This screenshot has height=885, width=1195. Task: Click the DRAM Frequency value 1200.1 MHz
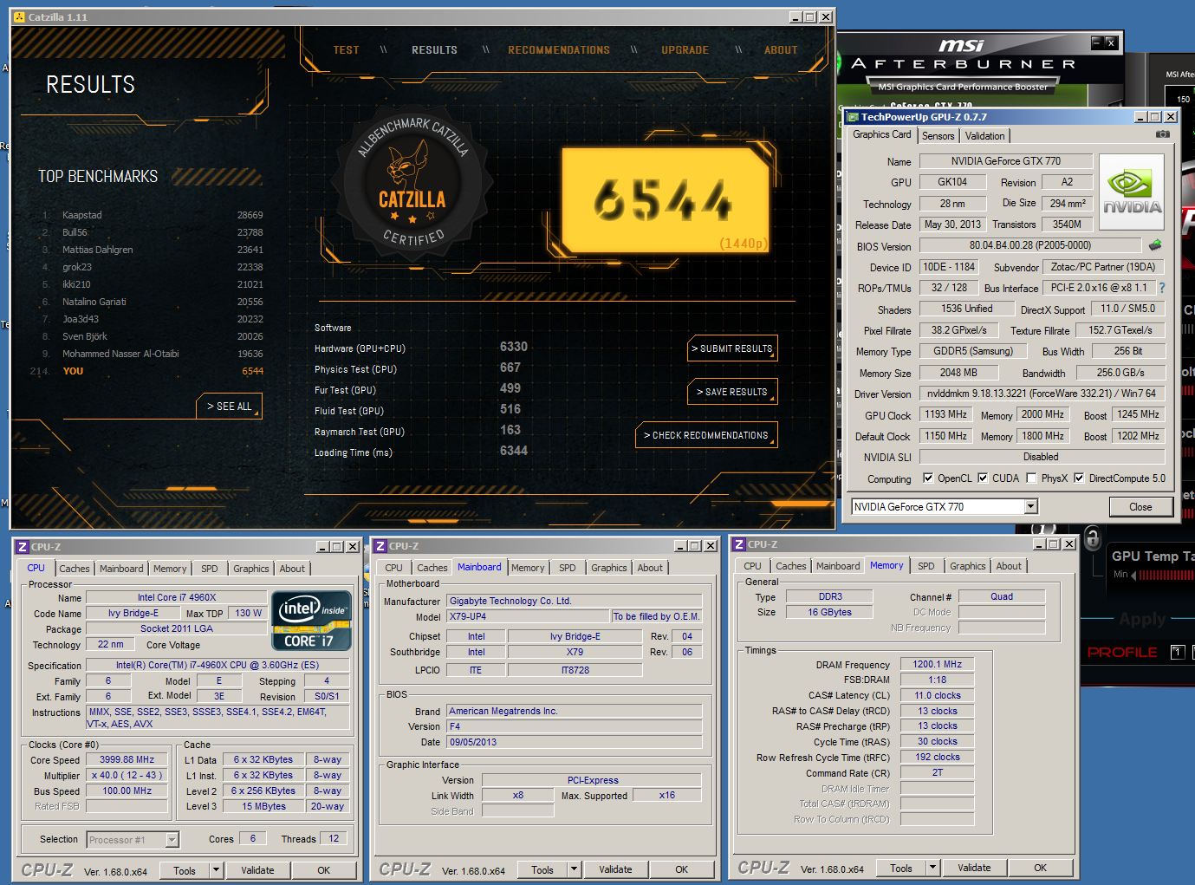(937, 664)
